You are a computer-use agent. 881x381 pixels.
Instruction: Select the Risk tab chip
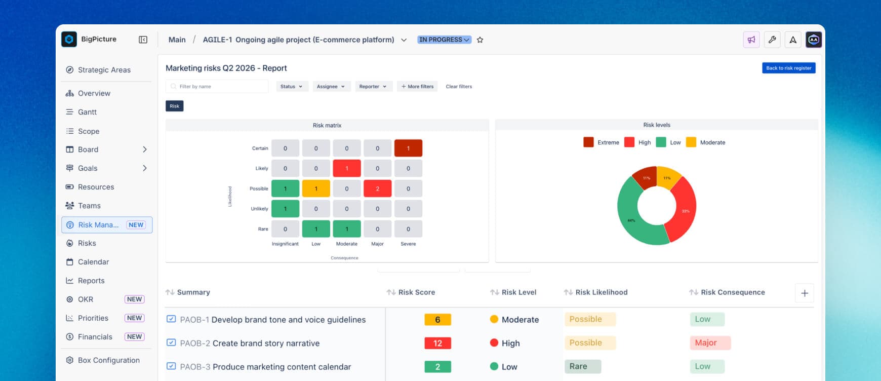pos(175,106)
